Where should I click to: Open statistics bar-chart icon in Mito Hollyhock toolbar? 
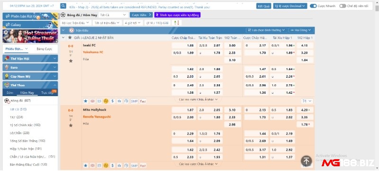coord(119,165)
